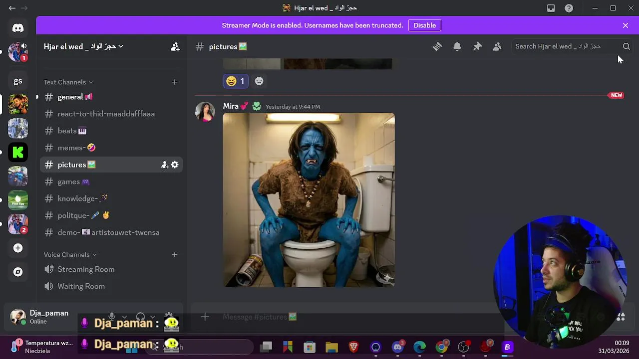Open Discover servers compass icon
Image resolution: width=639 pixels, height=359 pixels.
point(18,272)
